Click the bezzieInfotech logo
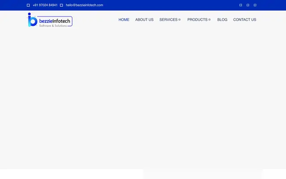This screenshot has width=286, height=179. pyautogui.click(x=50, y=20)
